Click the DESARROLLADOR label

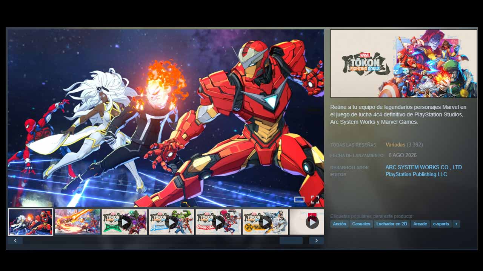pos(350,168)
